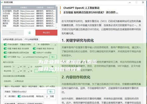Click the 关键词 field containing 百度如何seo优化?
Screen dimensions: 147x104
[29, 92]
